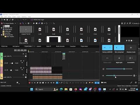140x105 pixels.
Task: Click the timeline transport Play button
Action: 38,83
